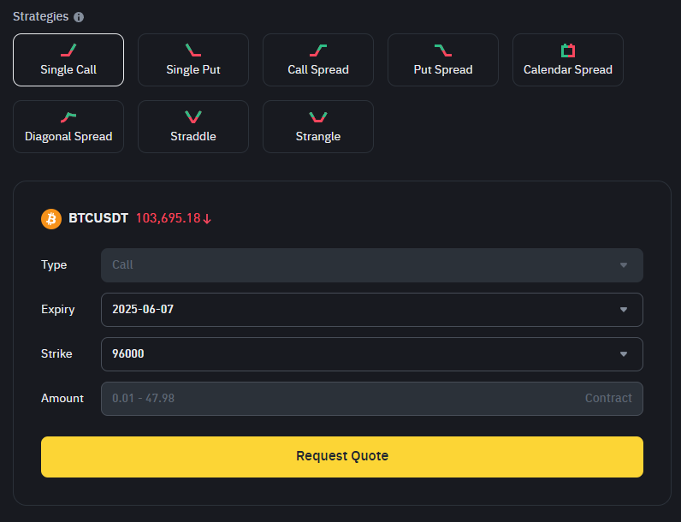Click the Strategies info icon
The width and height of the screenshot is (681, 522).
point(79,17)
